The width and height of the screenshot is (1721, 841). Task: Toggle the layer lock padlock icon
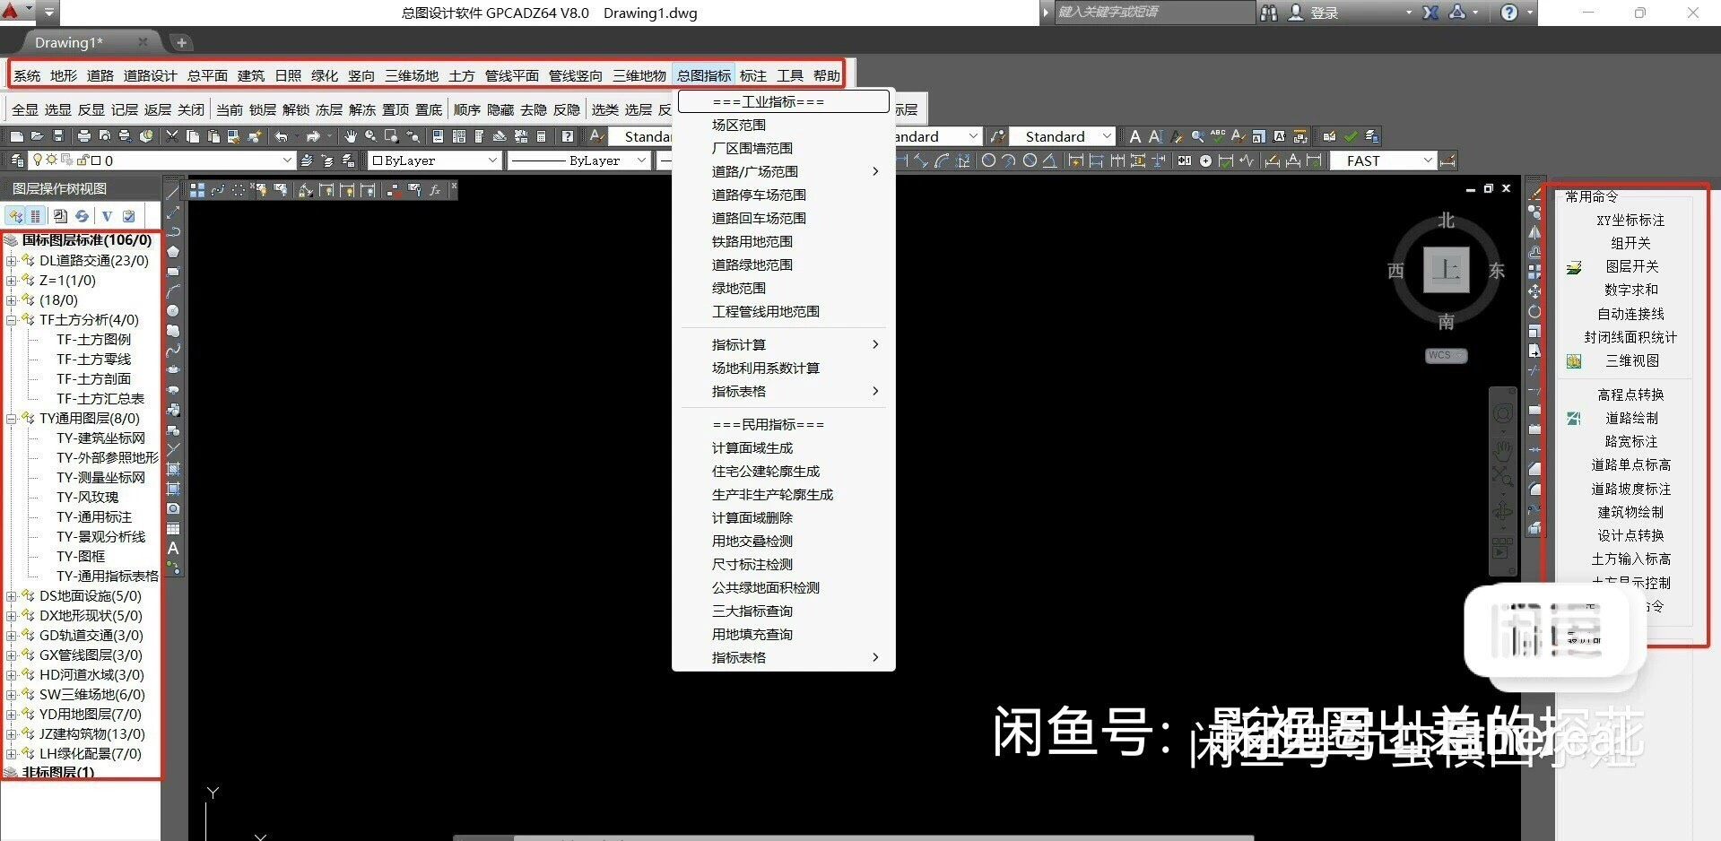click(x=82, y=160)
